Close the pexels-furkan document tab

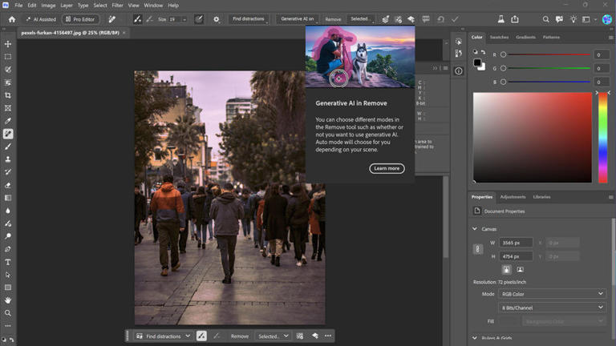[x=124, y=33]
